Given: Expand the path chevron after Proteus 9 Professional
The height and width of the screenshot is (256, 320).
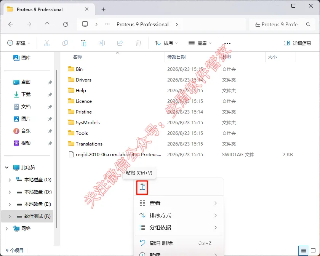Looking at the screenshot, I should click(177, 24).
